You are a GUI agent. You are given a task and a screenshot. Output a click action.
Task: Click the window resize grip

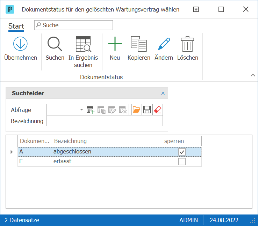click(253, 221)
